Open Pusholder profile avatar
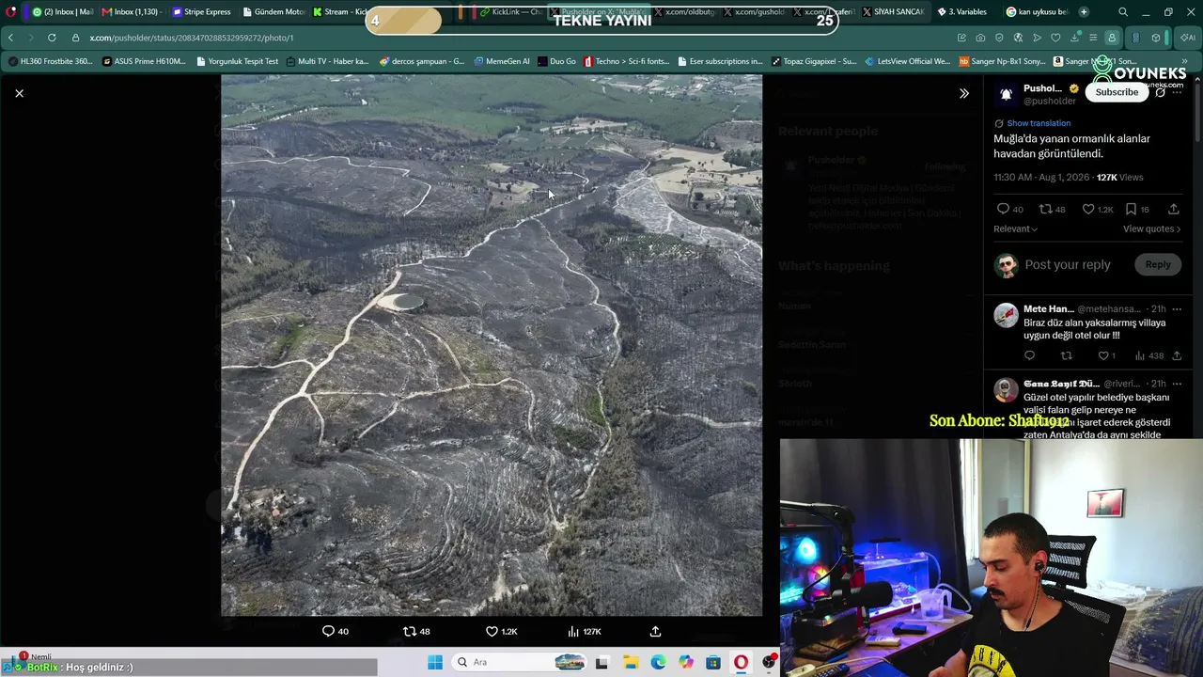The height and width of the screenshot is (677, 1203). pos(1006,94)
